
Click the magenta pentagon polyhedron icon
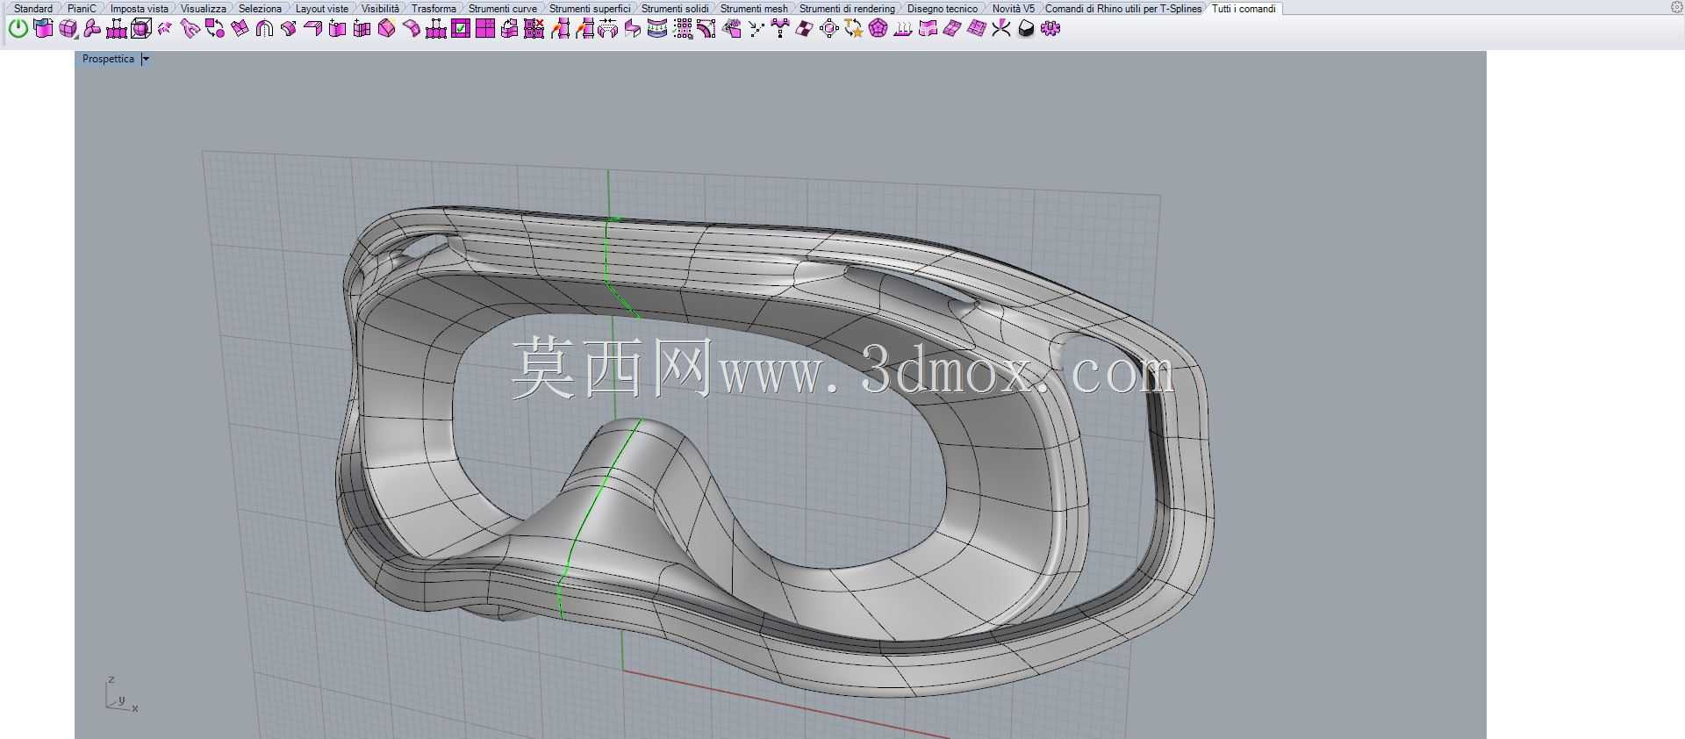click(x=878, y=29)
